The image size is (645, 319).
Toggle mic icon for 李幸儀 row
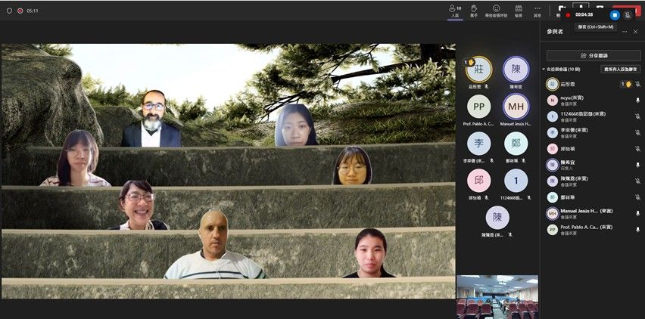tap(637, 132)
